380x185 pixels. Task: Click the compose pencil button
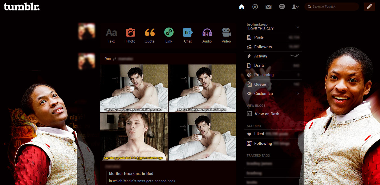[x=369, y=6]
